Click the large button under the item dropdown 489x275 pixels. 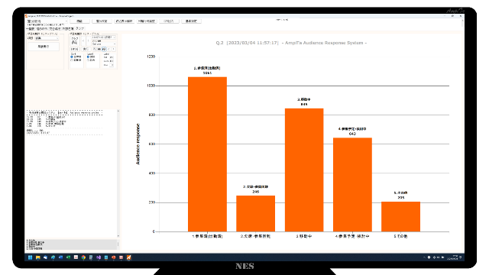(44, 47)
